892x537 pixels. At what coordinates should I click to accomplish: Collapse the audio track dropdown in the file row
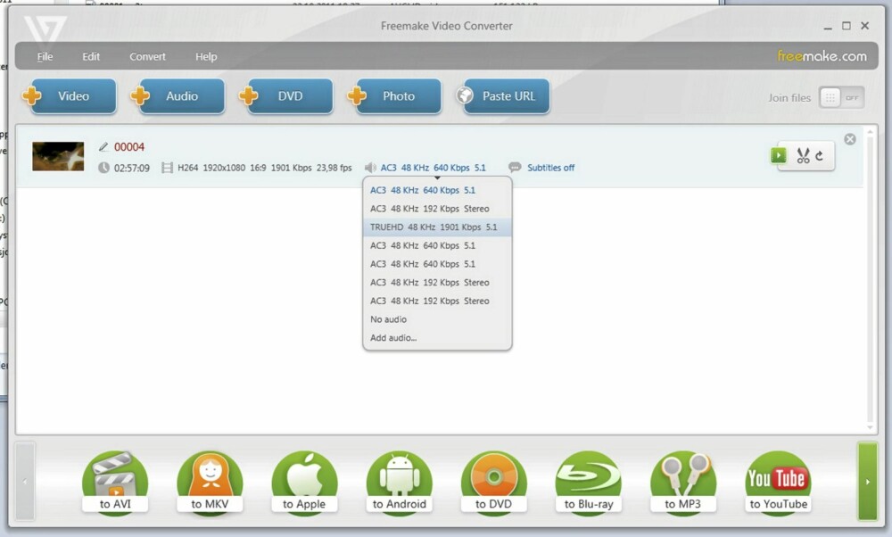(x=433, y=168)
